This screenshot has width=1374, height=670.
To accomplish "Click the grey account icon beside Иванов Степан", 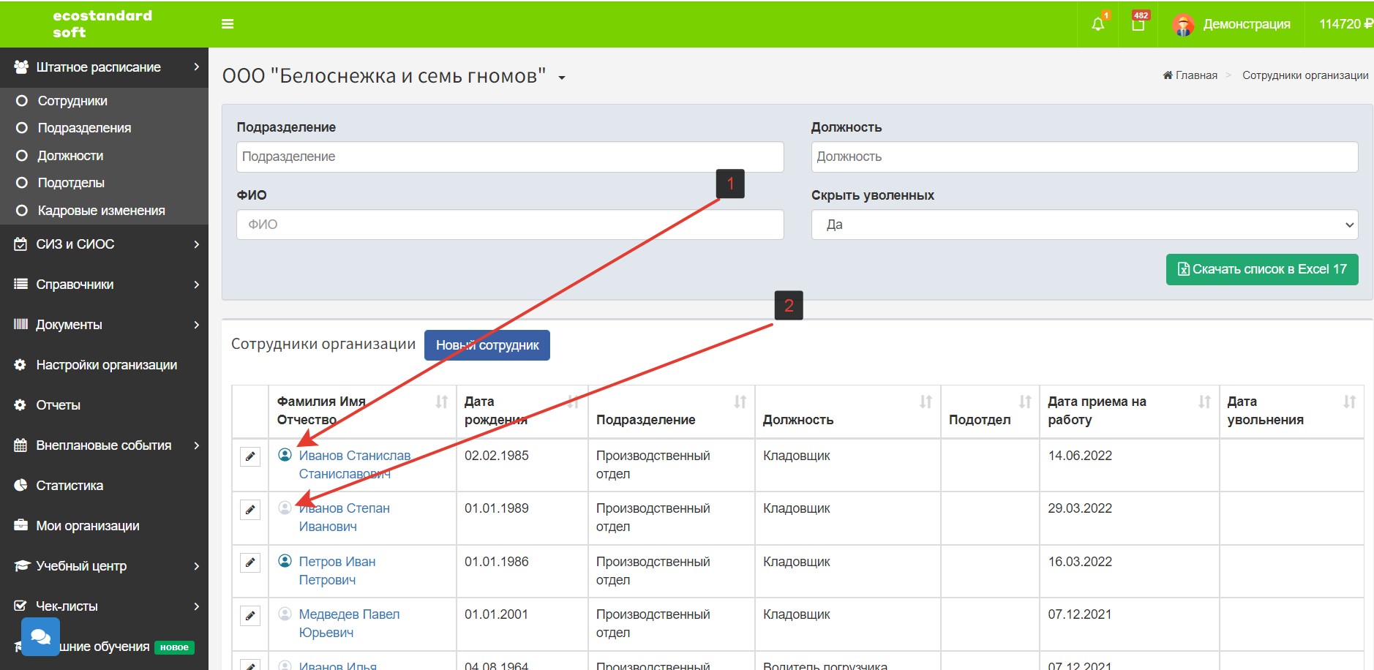I will tap(285, 508).
